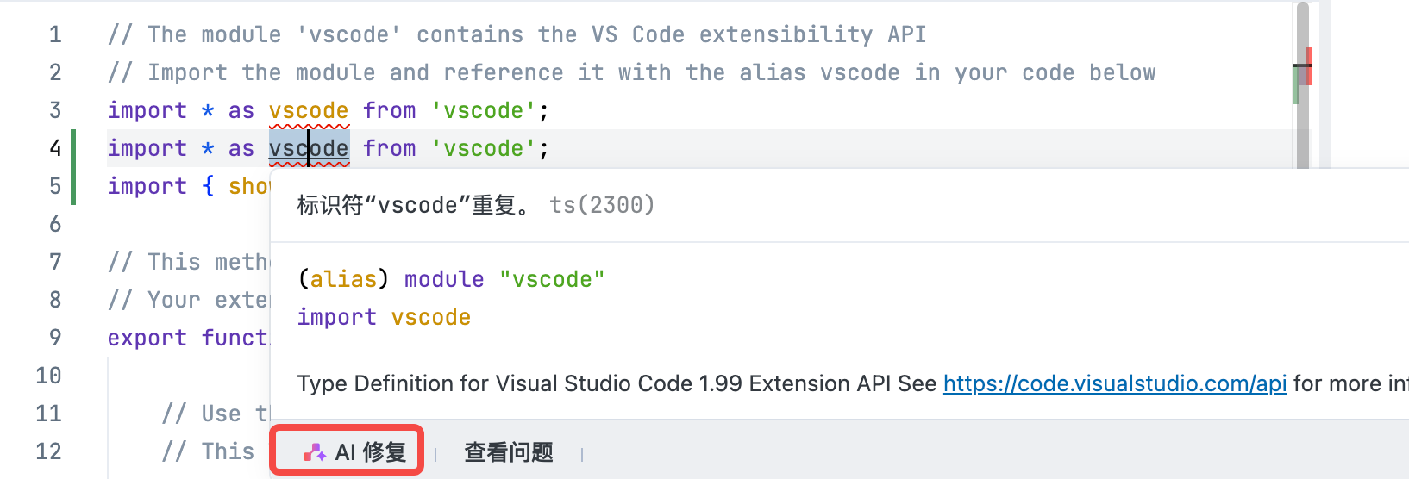Place cursor on the export keyword

147,338
